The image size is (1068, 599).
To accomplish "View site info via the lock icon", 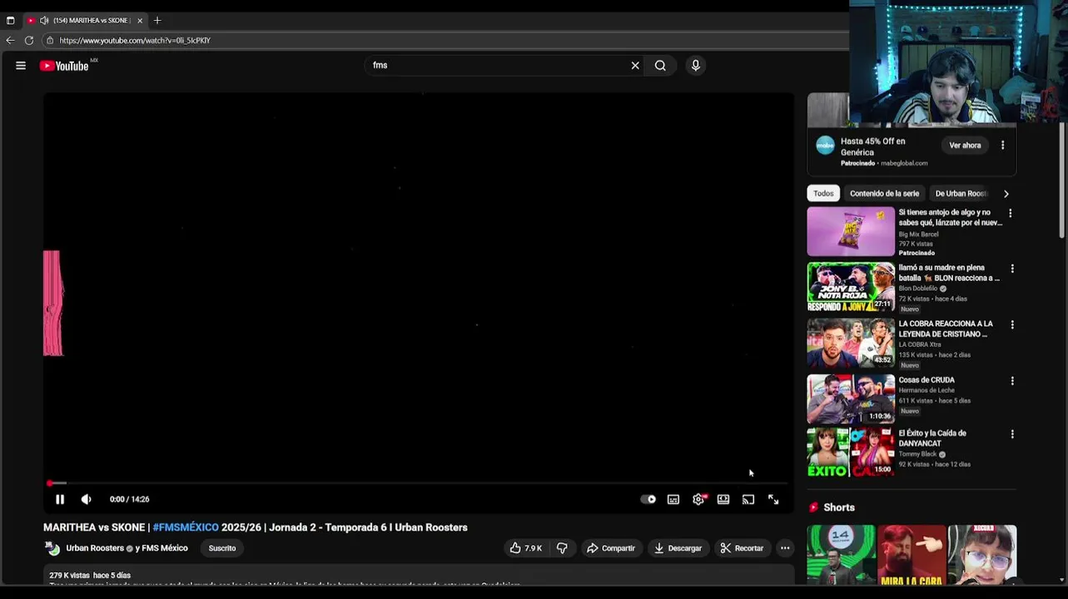I will [x=50, y=40].
